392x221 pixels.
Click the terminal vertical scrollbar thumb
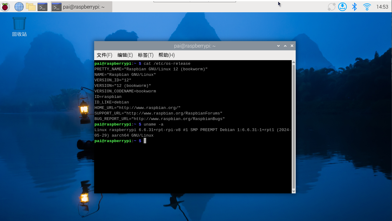click(294, 127)
